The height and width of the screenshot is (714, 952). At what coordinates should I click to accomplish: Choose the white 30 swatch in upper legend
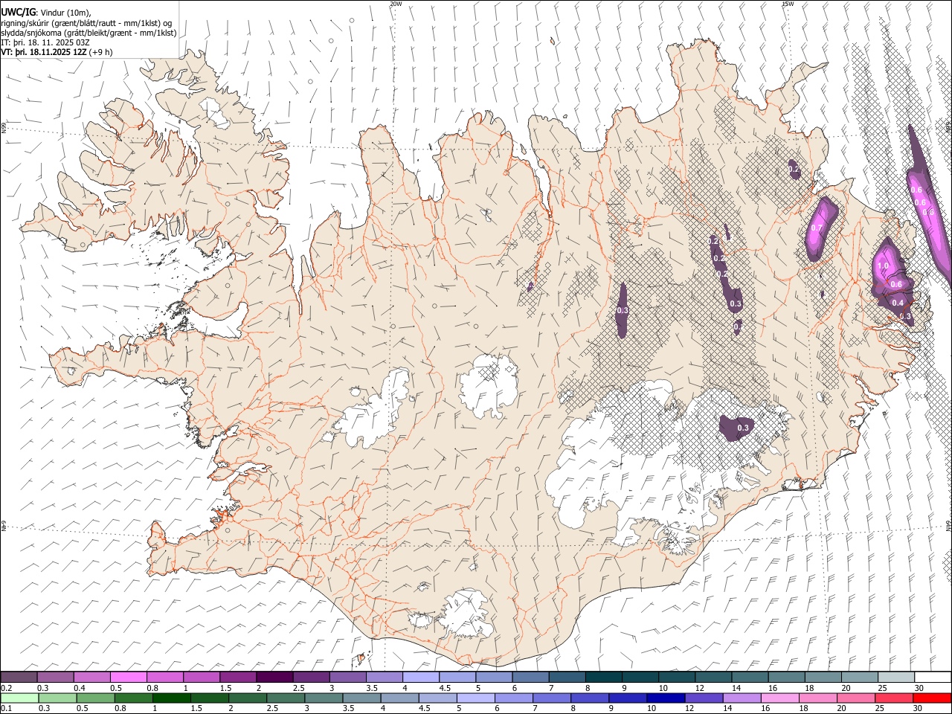coord(933,678)
